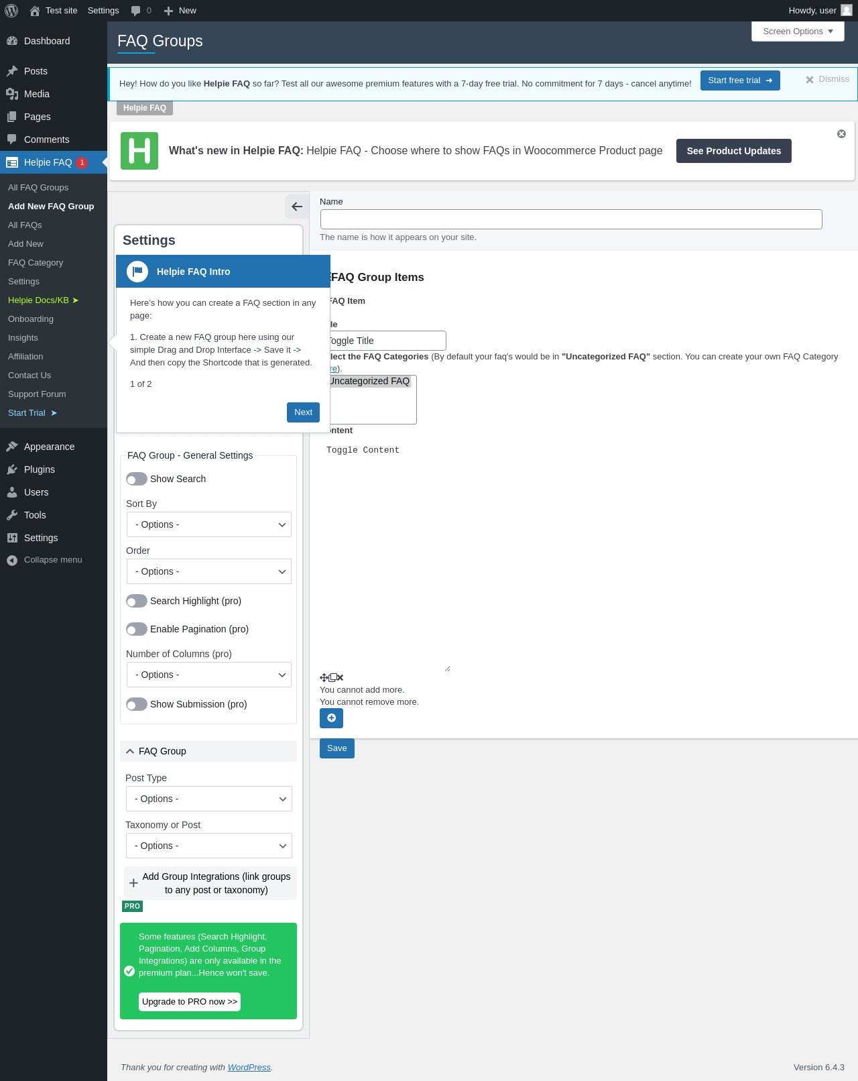Open the Sort By options dropdown

tap(209, 524)
